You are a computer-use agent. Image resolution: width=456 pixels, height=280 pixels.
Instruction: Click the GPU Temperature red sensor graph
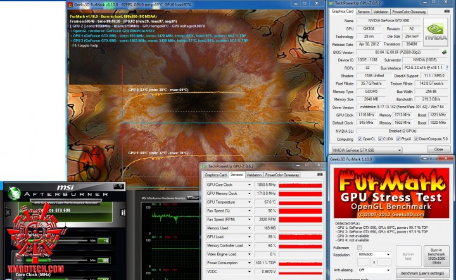click(x=300, y=202)
